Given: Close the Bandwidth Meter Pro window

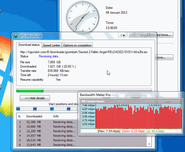Looking at the screenshot, I should point(181,95).
